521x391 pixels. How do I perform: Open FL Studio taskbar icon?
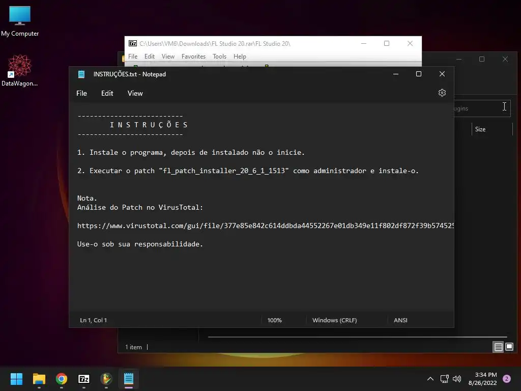click(x=106, y=379)
